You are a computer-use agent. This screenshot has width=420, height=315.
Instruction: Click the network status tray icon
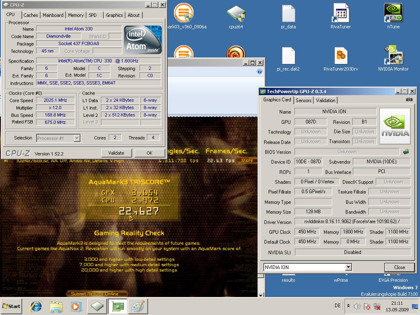coord(377,306)
